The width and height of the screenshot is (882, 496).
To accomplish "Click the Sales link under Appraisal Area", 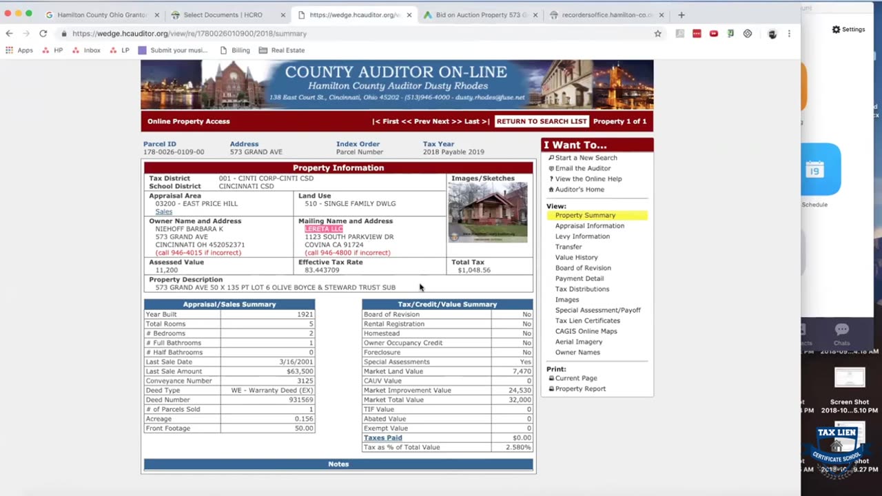I will 163,211.
